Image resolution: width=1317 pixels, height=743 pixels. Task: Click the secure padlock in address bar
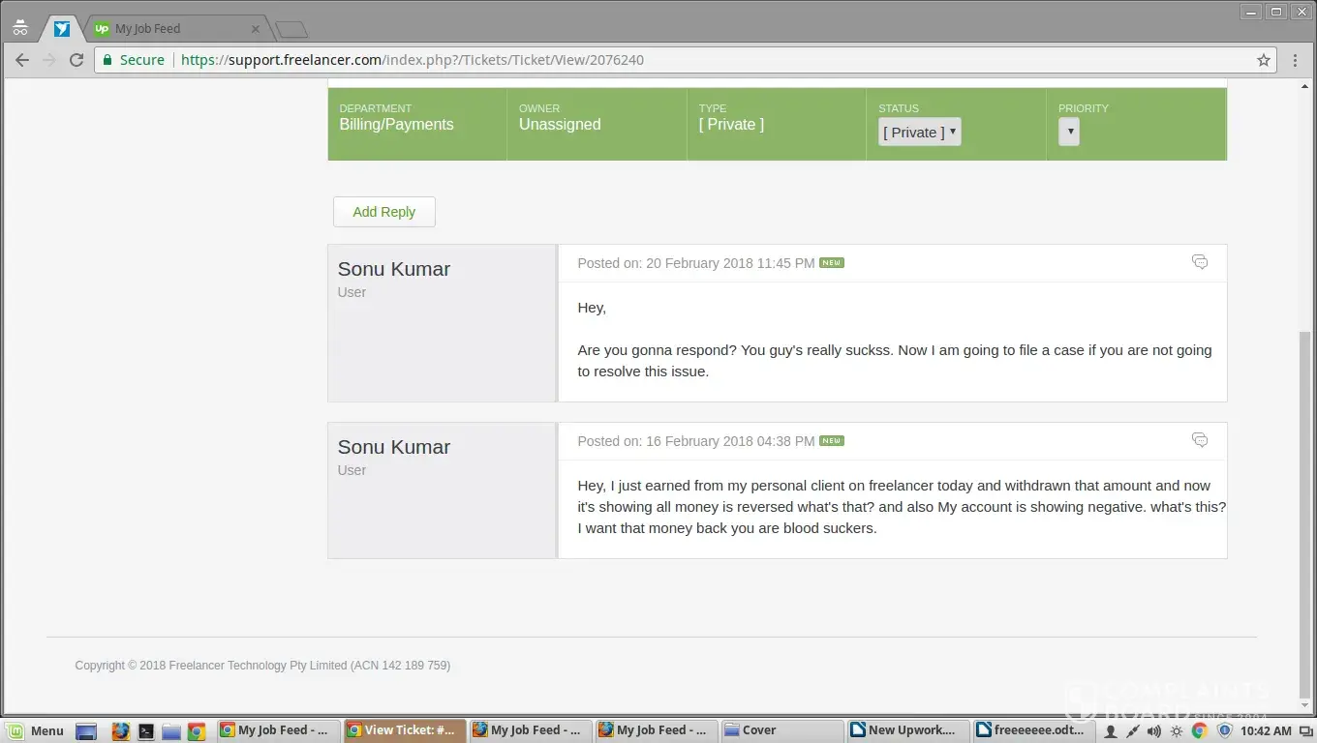coord(107,60)
